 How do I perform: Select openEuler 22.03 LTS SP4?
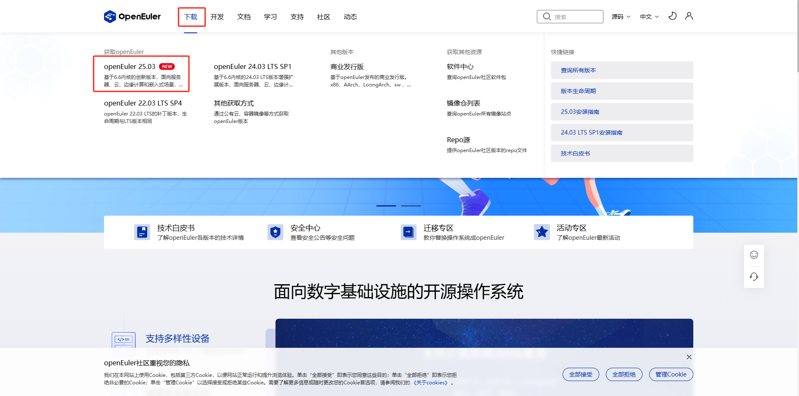143,103
